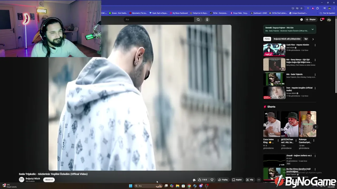
Task: Open Chrome extensions puzzle icon
Action: (318, 8)
